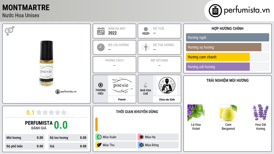
Task: Open the Poesie brand logo image
Action: (x=122, y=85)
